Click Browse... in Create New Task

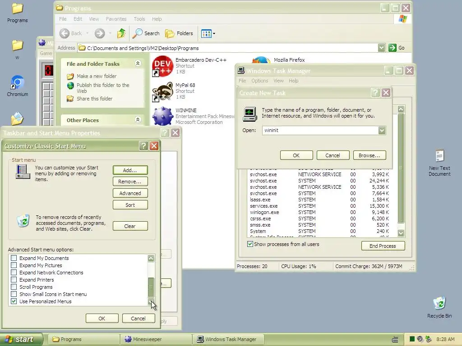369,155
